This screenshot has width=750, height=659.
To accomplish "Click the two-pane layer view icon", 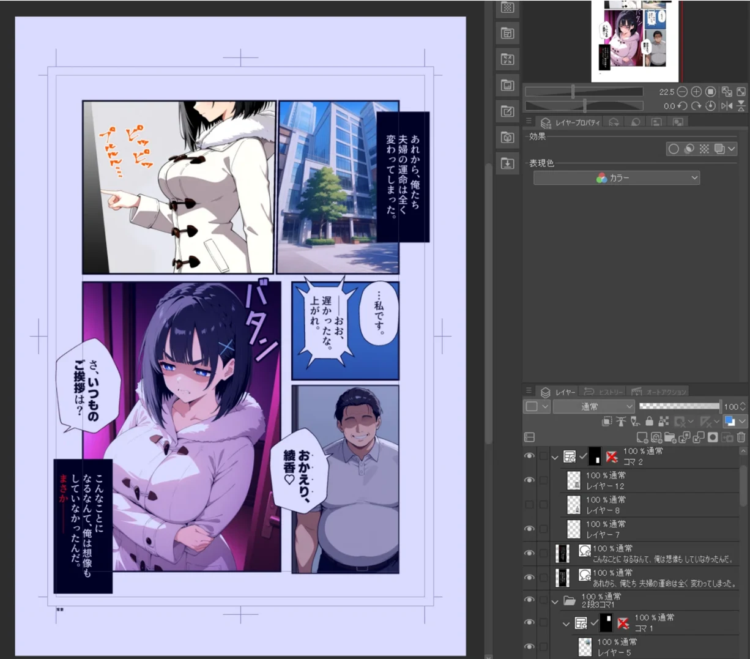I will tap(530, 437).
